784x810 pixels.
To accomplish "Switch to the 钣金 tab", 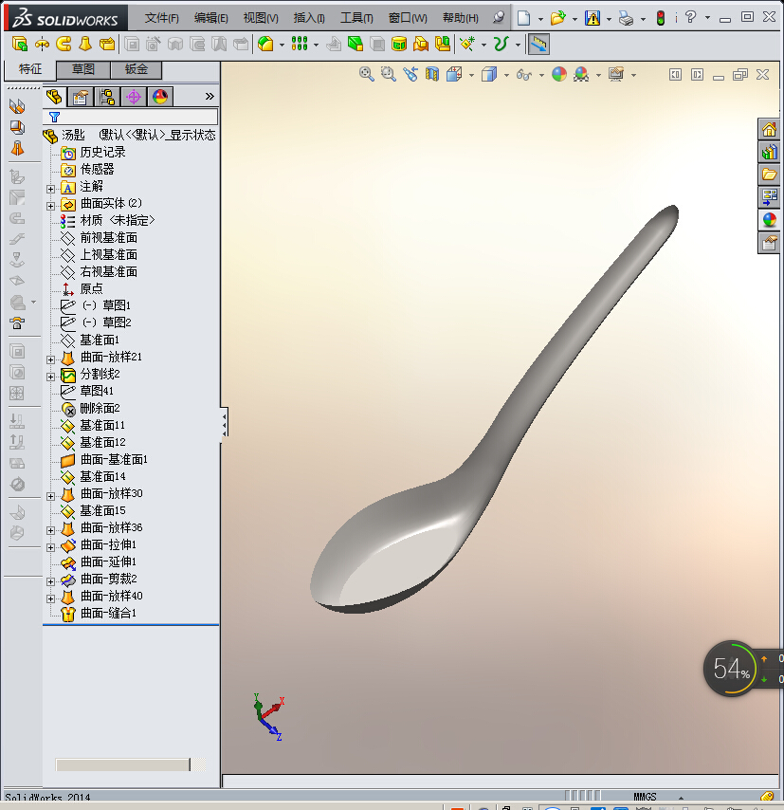I will point(137,69).
